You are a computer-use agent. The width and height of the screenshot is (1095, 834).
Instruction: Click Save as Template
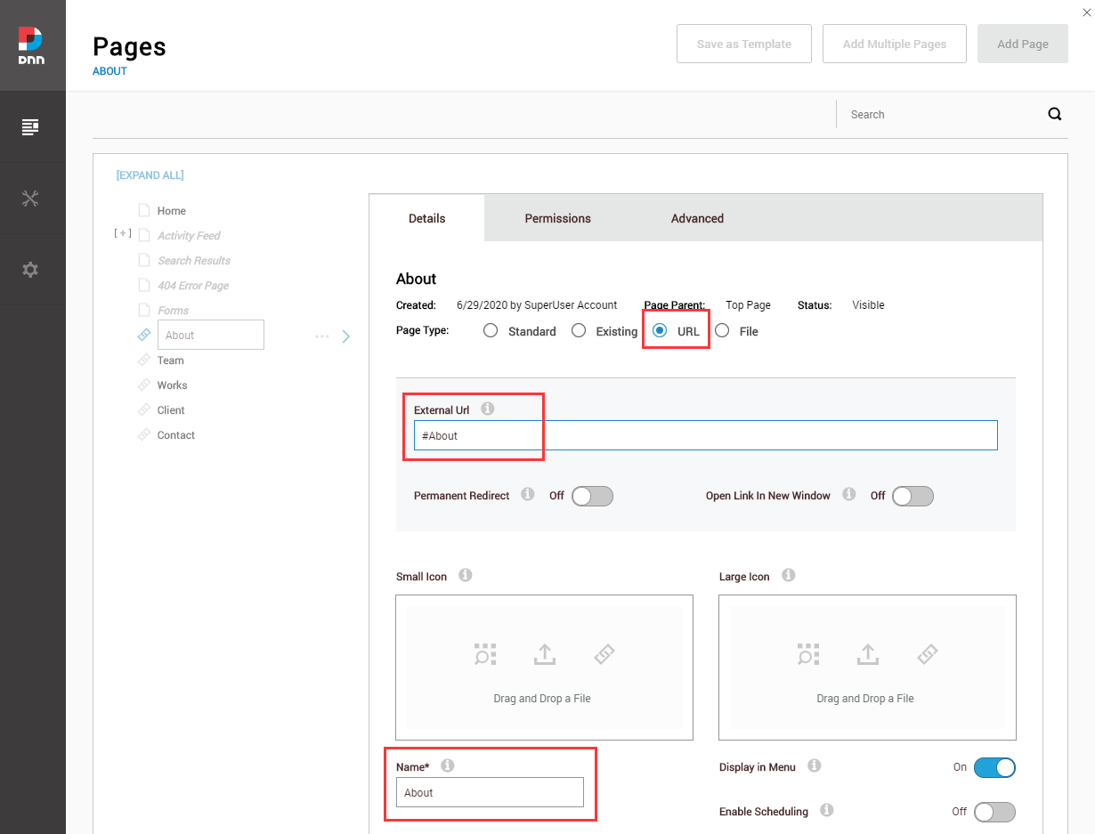point(743,43)
